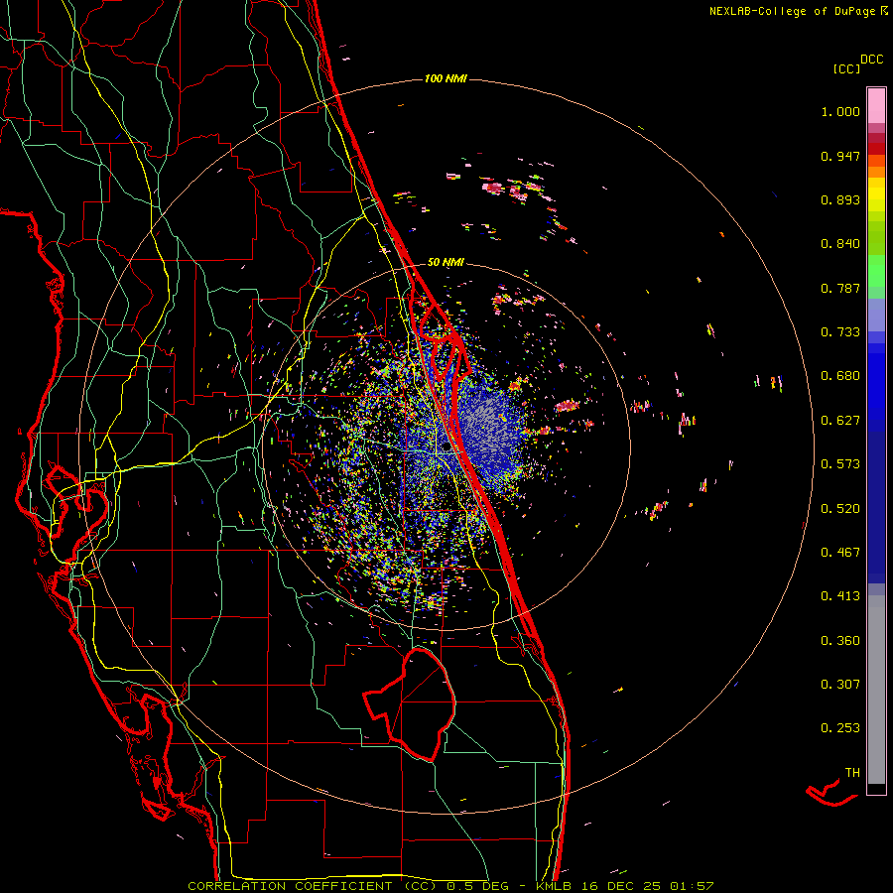Click the gray low-CC clutter patch offshore of radar
This screenshot has height=893, width=893.
(490, 425)
